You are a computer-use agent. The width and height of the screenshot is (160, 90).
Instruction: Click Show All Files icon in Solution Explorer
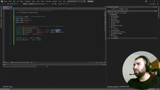[123, 9]
